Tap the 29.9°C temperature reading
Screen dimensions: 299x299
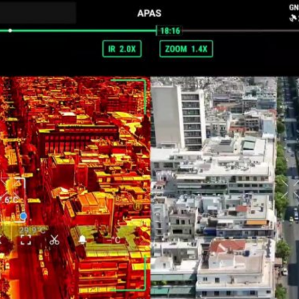point(32,230)
